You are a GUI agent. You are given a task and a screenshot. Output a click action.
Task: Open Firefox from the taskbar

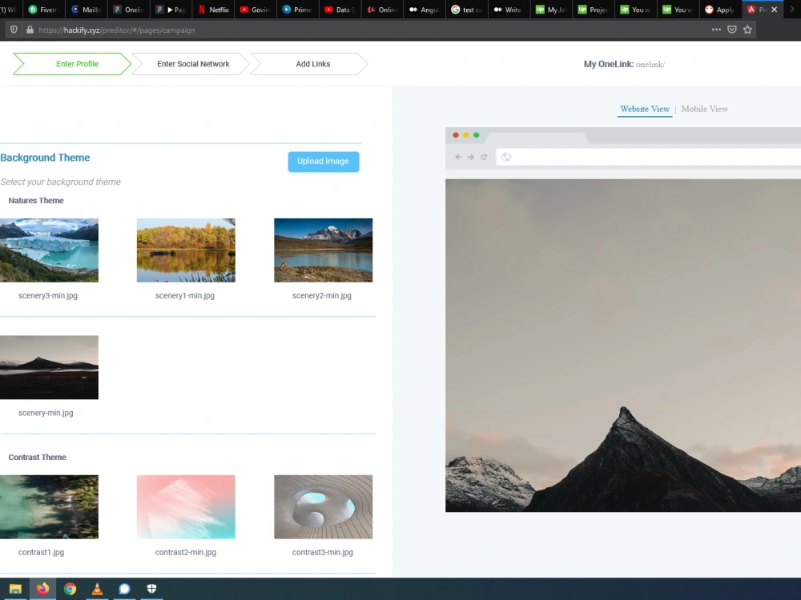[x=43, y=589]
